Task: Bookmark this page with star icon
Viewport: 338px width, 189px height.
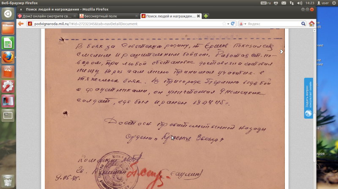Action: tap(224, 24)
